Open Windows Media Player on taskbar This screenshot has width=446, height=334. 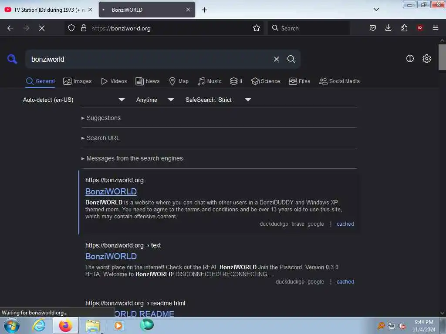point(119,325)
